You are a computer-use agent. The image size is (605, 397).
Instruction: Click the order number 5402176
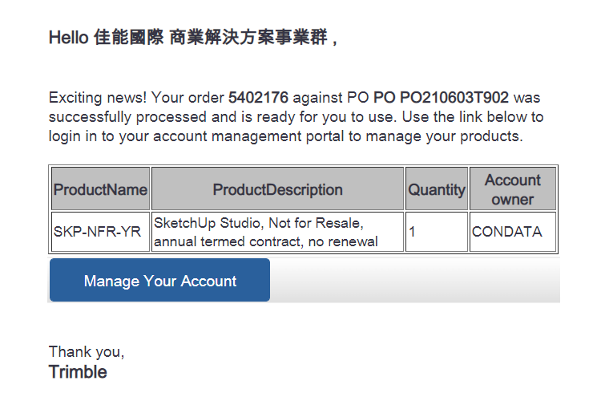258,99
